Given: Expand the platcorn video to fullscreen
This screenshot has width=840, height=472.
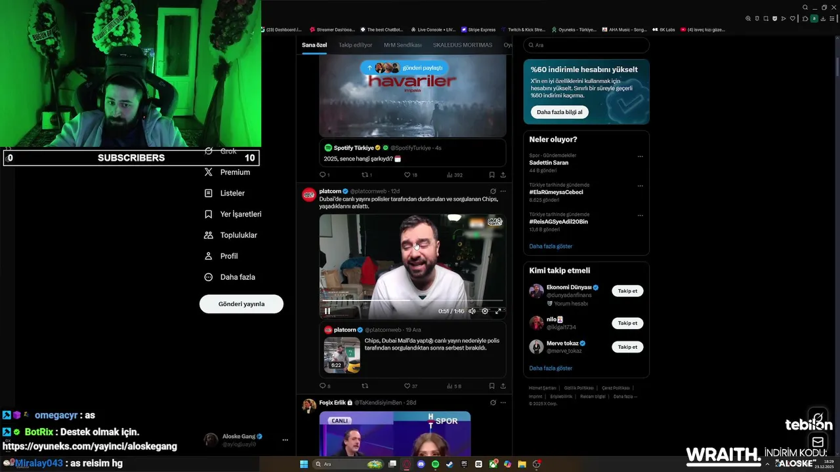Looking at the screenshot, I should coord(498,311).
